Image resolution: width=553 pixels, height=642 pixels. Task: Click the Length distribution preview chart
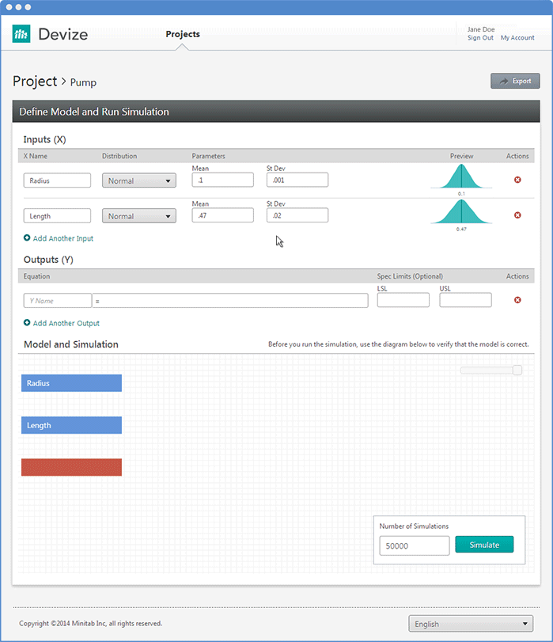click(461, 212)
